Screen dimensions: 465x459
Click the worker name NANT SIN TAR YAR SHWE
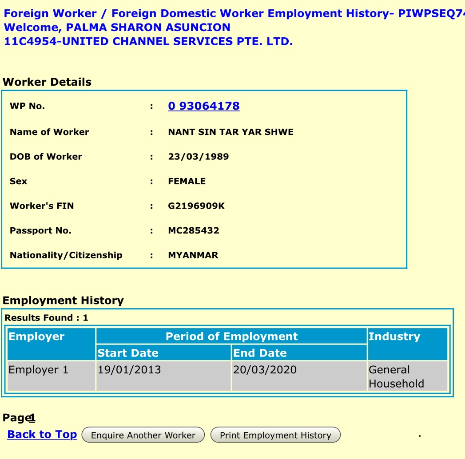tap(231, 132)
